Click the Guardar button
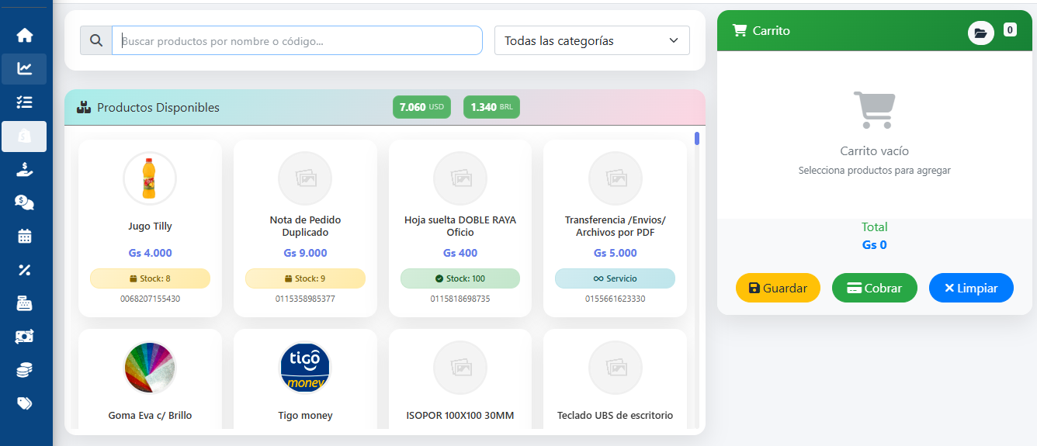 (x=778, y=288)
